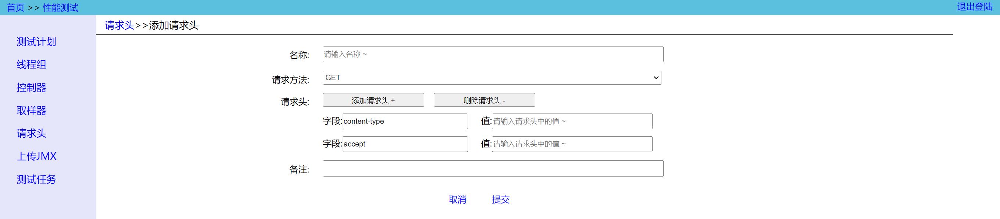This screenshot has width=1000, height=219.
Task: Navigate to 取样器 in the sidebar
Action: pos(32,111)
